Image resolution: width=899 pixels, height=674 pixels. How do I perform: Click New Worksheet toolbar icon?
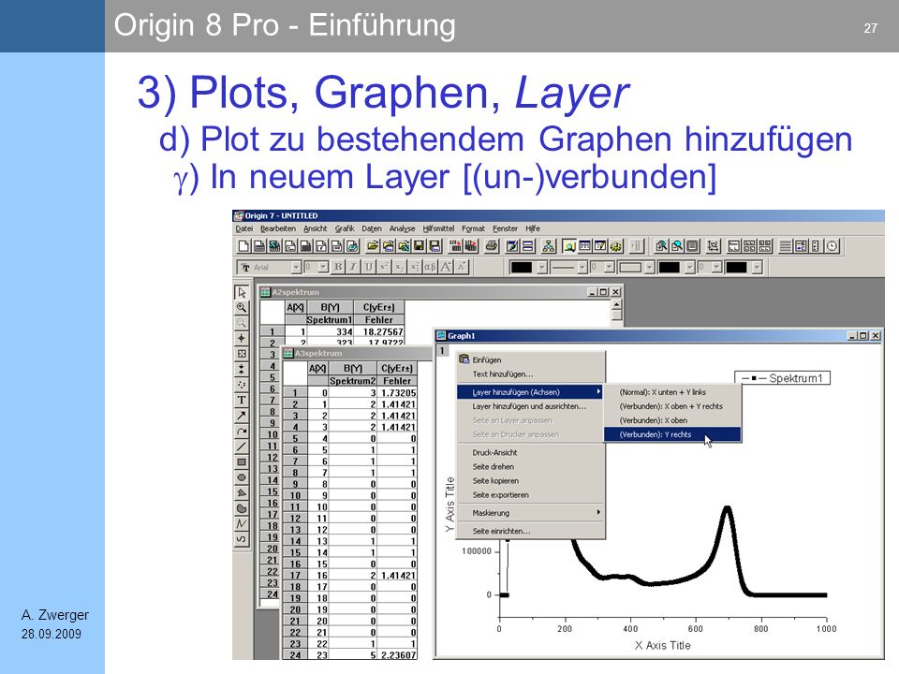click(x=259, y=246)
